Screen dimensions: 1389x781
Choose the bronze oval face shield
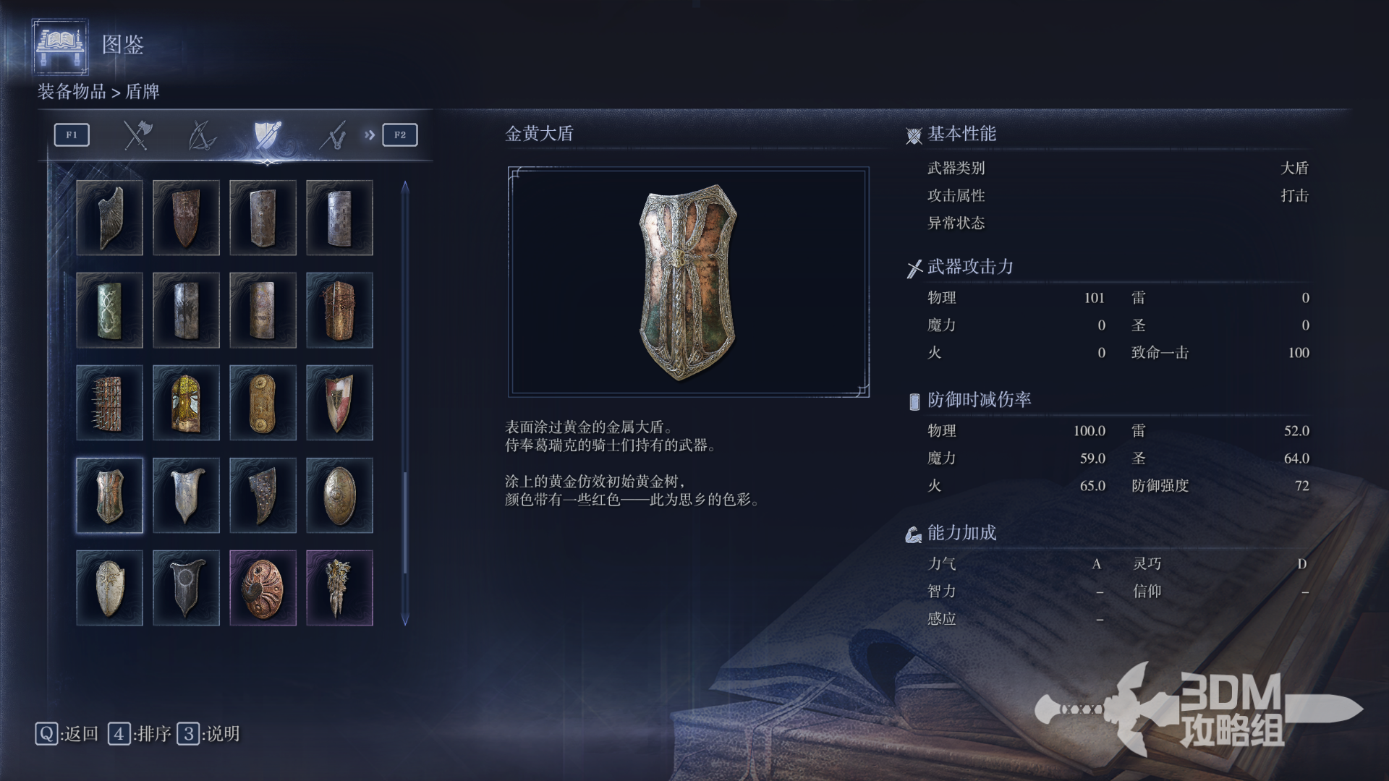pos(339,495)
